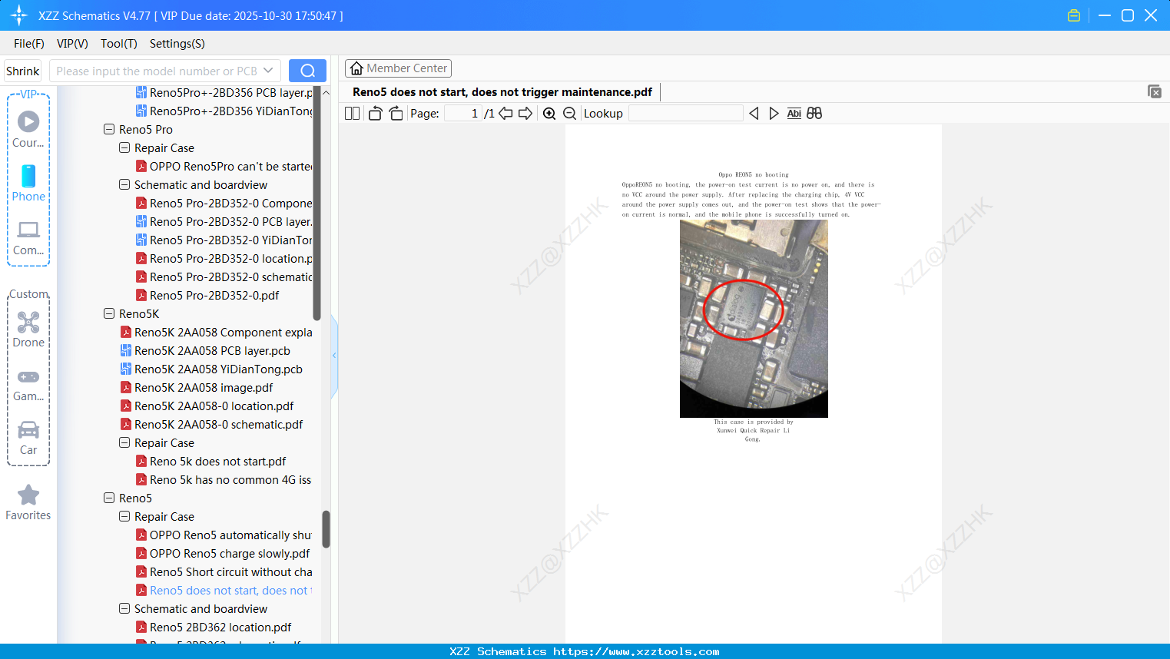Screen dimensions: 1170x659
Task: Jump to next lookup result
Action: point(774,114)
